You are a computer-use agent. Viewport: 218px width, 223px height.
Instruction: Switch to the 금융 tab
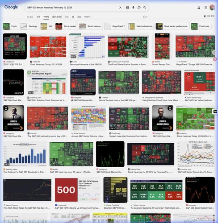click(x=79, y=17)
